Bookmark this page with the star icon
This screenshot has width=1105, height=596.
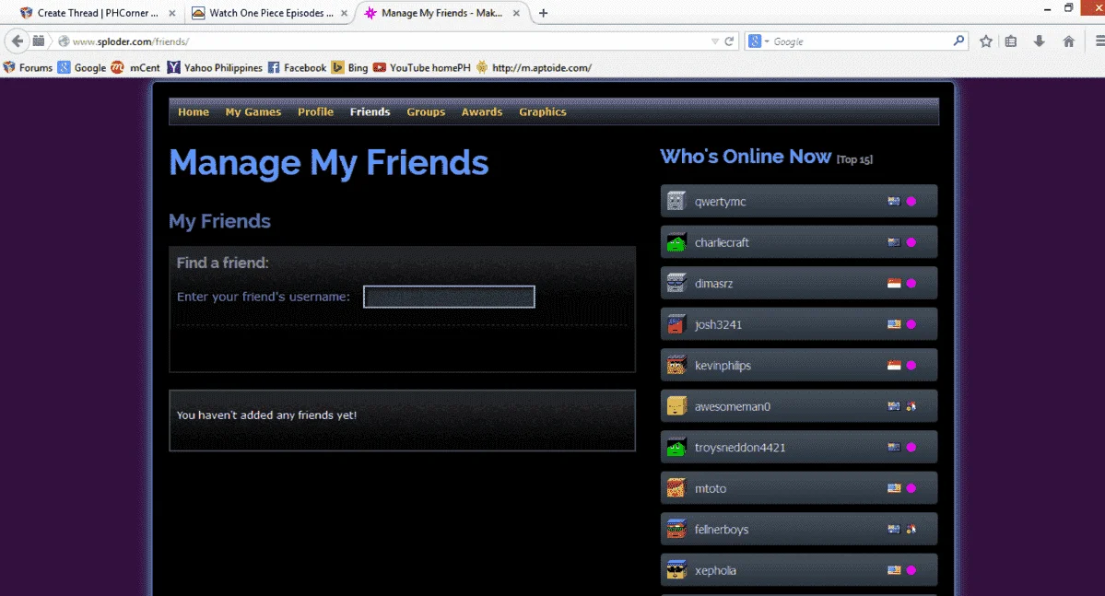click(986, 41)
